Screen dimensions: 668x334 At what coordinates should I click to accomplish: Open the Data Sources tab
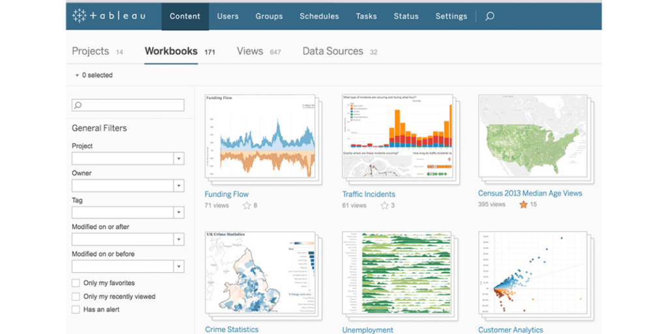click(333, 51)
